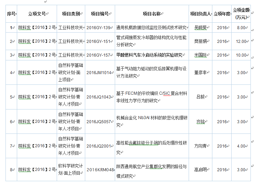Click project number 2016GY-139 cell
The width and height of the screenshot is (256, 186).
point(99,27)
